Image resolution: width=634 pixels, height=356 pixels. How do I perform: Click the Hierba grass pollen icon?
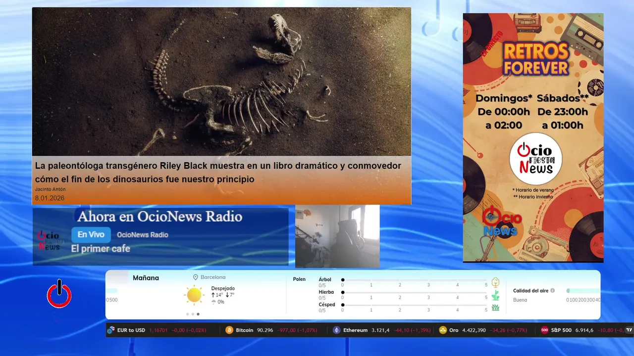pyautogui.click(x=495, y=295)
